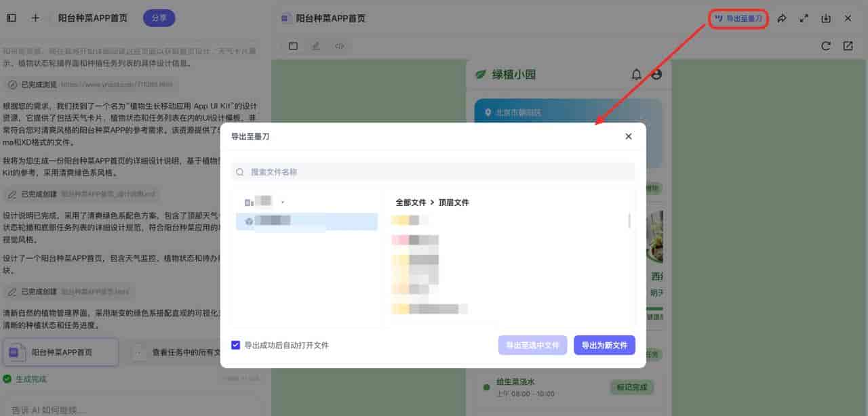
Task: Click the 生成完成 status indicator
Action: coord(25,379)
